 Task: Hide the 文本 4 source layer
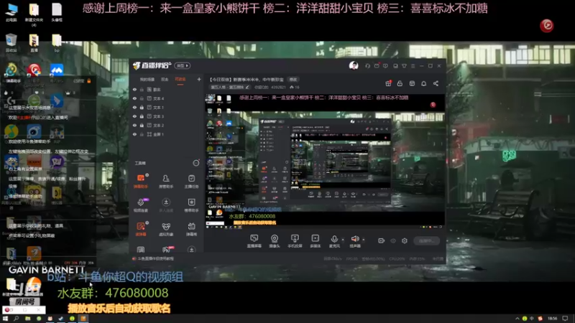[134, 98]
